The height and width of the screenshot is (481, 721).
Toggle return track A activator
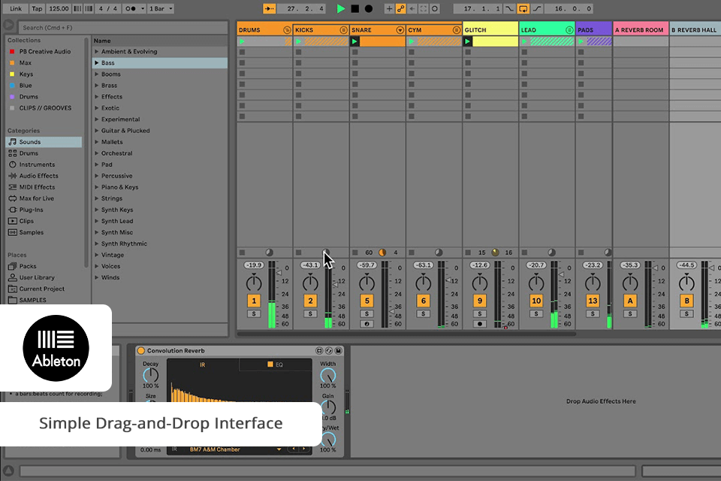630,301
